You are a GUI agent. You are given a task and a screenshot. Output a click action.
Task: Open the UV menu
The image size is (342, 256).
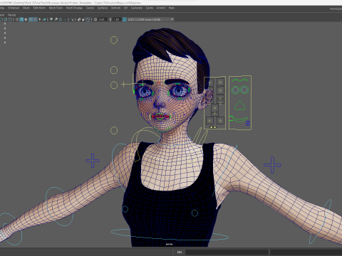(125, 8)
